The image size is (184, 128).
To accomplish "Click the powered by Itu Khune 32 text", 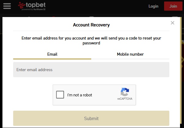I will [x=33, y=9].
